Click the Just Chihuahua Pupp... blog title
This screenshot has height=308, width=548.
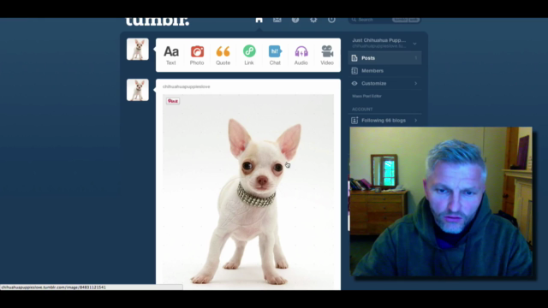(x=378, y=40)
